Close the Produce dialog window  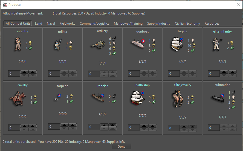click(x=238, y=4)
